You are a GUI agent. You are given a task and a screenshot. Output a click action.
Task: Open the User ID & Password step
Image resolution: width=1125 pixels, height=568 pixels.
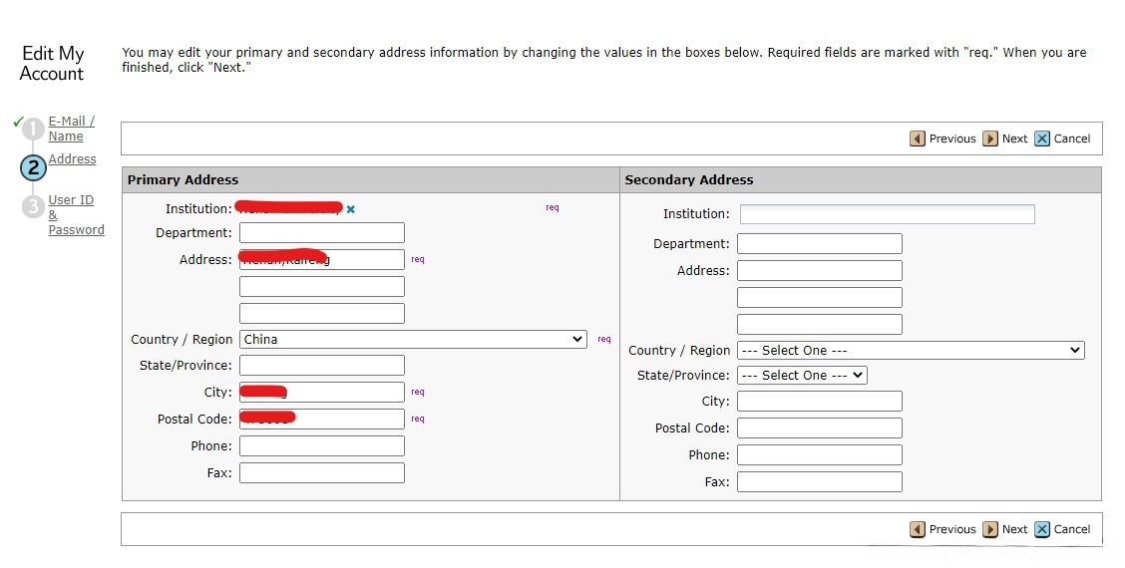76,215
